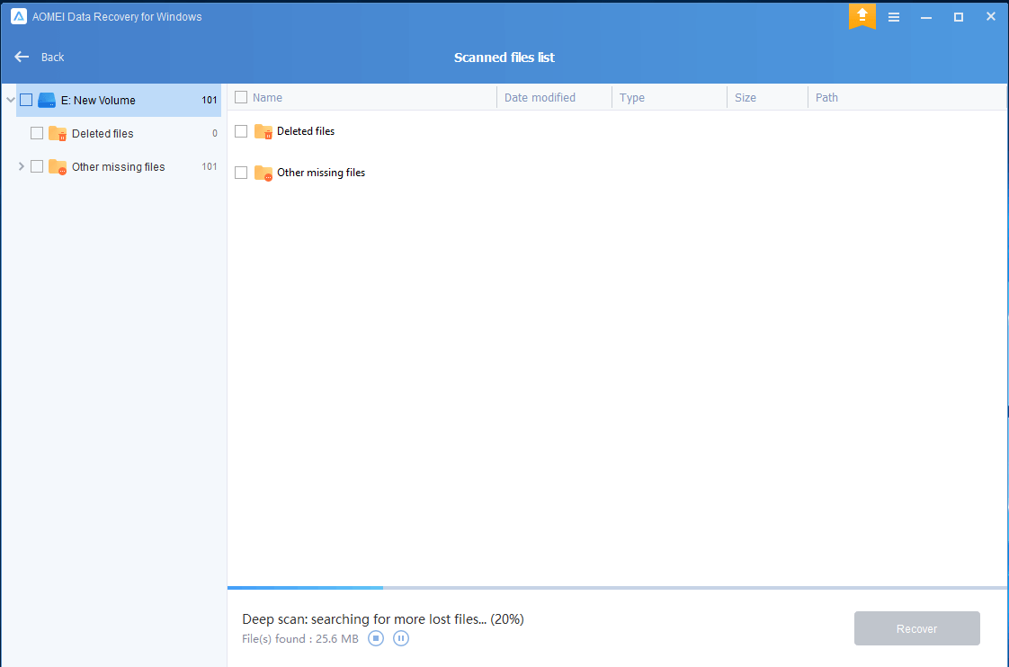Check Deleted files box in file list
The width and height of the screenshot is (1009, 667).
(x=241, y=131)
